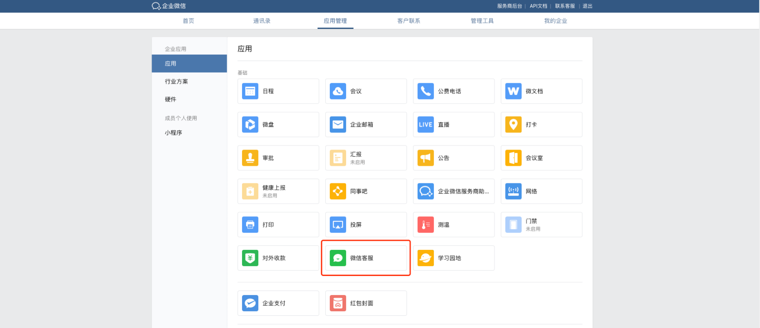The height and width of the screenshot is (328, 760).
Task: Open 硬件 in the sidebar
Action: [x=171, y=99]
